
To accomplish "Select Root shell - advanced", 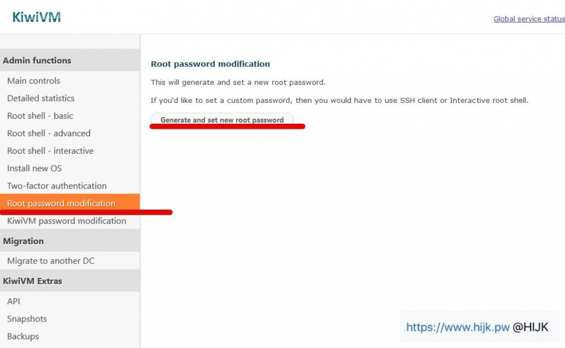I will [49, 133].
